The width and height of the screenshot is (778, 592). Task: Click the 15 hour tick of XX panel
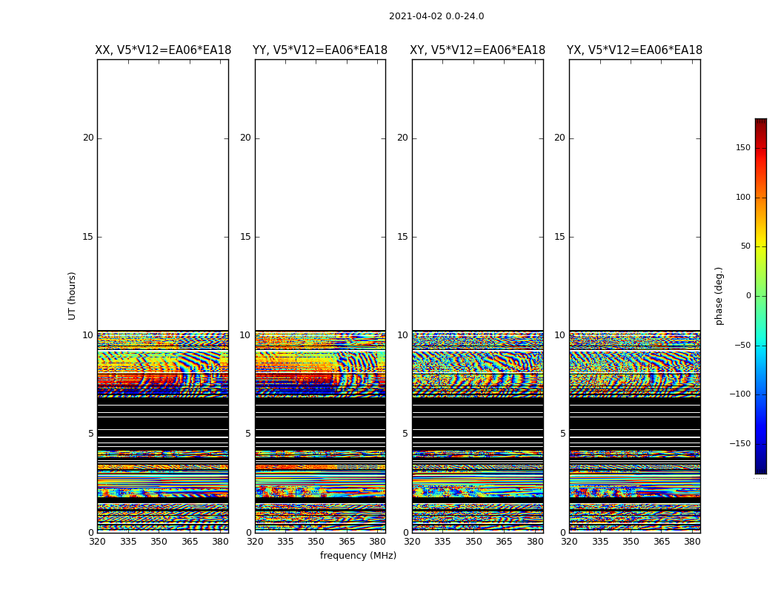coord(88,237)
